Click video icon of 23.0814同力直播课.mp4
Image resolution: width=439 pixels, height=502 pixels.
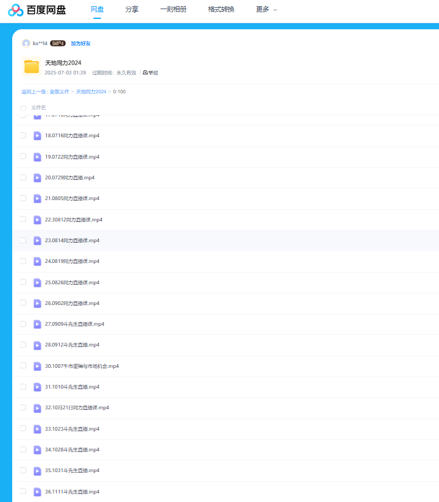coord(37,240)
